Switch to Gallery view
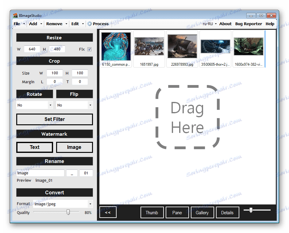This screenshot has width=289, height=233. pos(202,212)
